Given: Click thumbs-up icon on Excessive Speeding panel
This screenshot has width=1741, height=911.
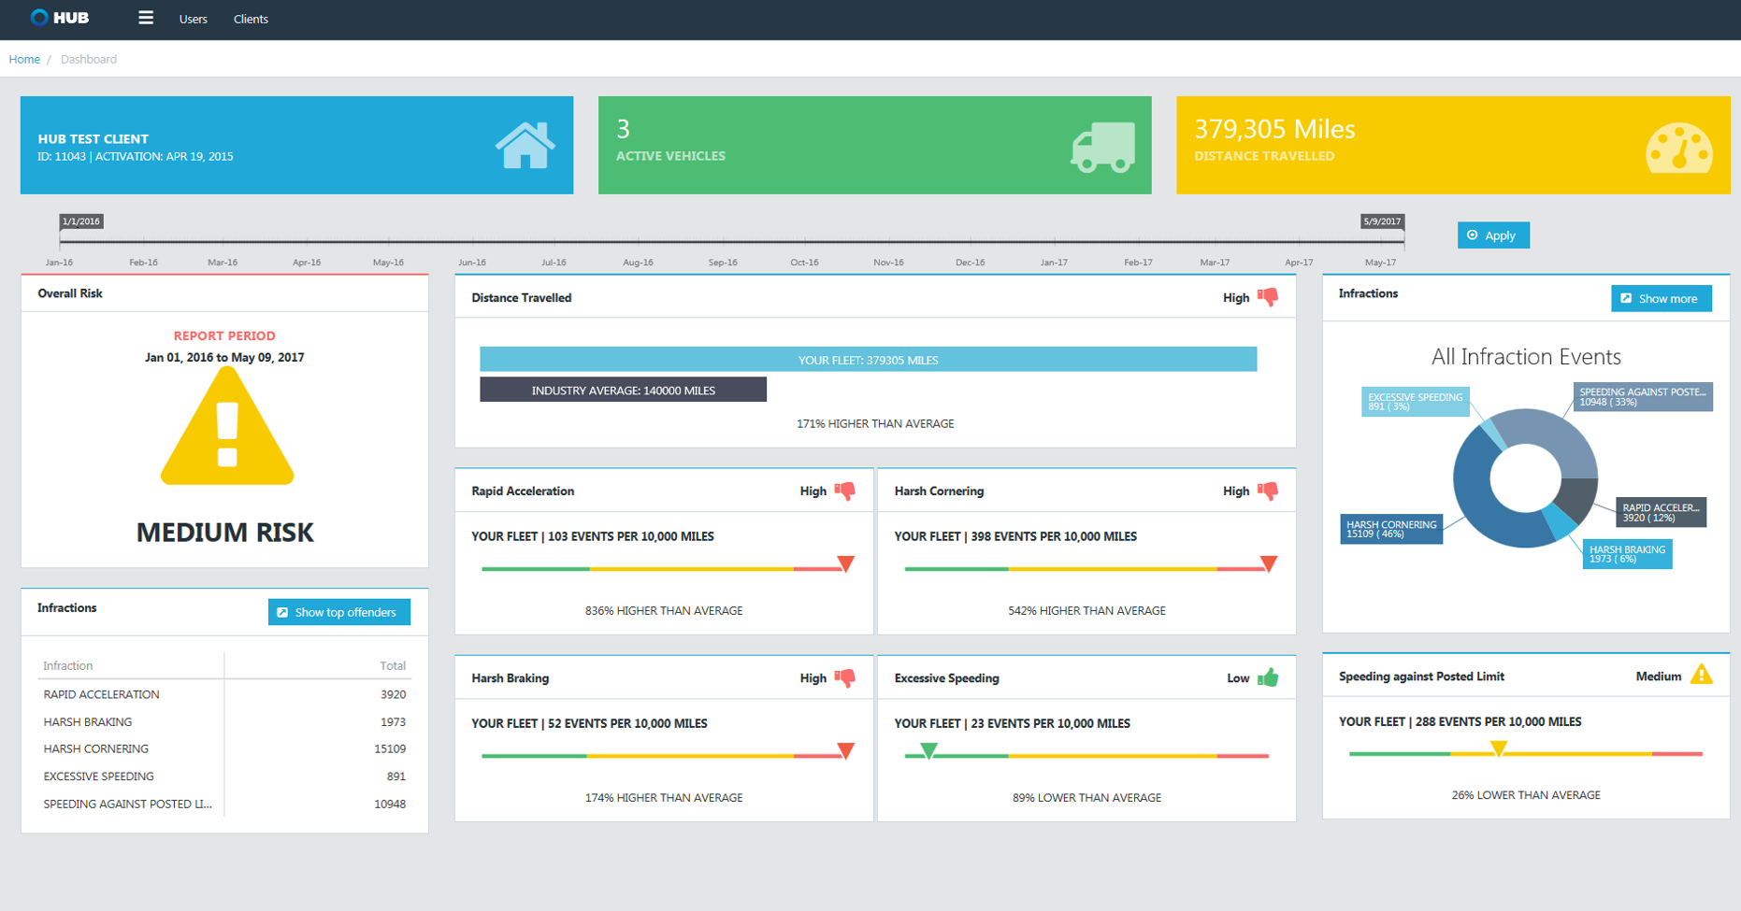Looking at the screenshot, I should tap(1268, 677).
